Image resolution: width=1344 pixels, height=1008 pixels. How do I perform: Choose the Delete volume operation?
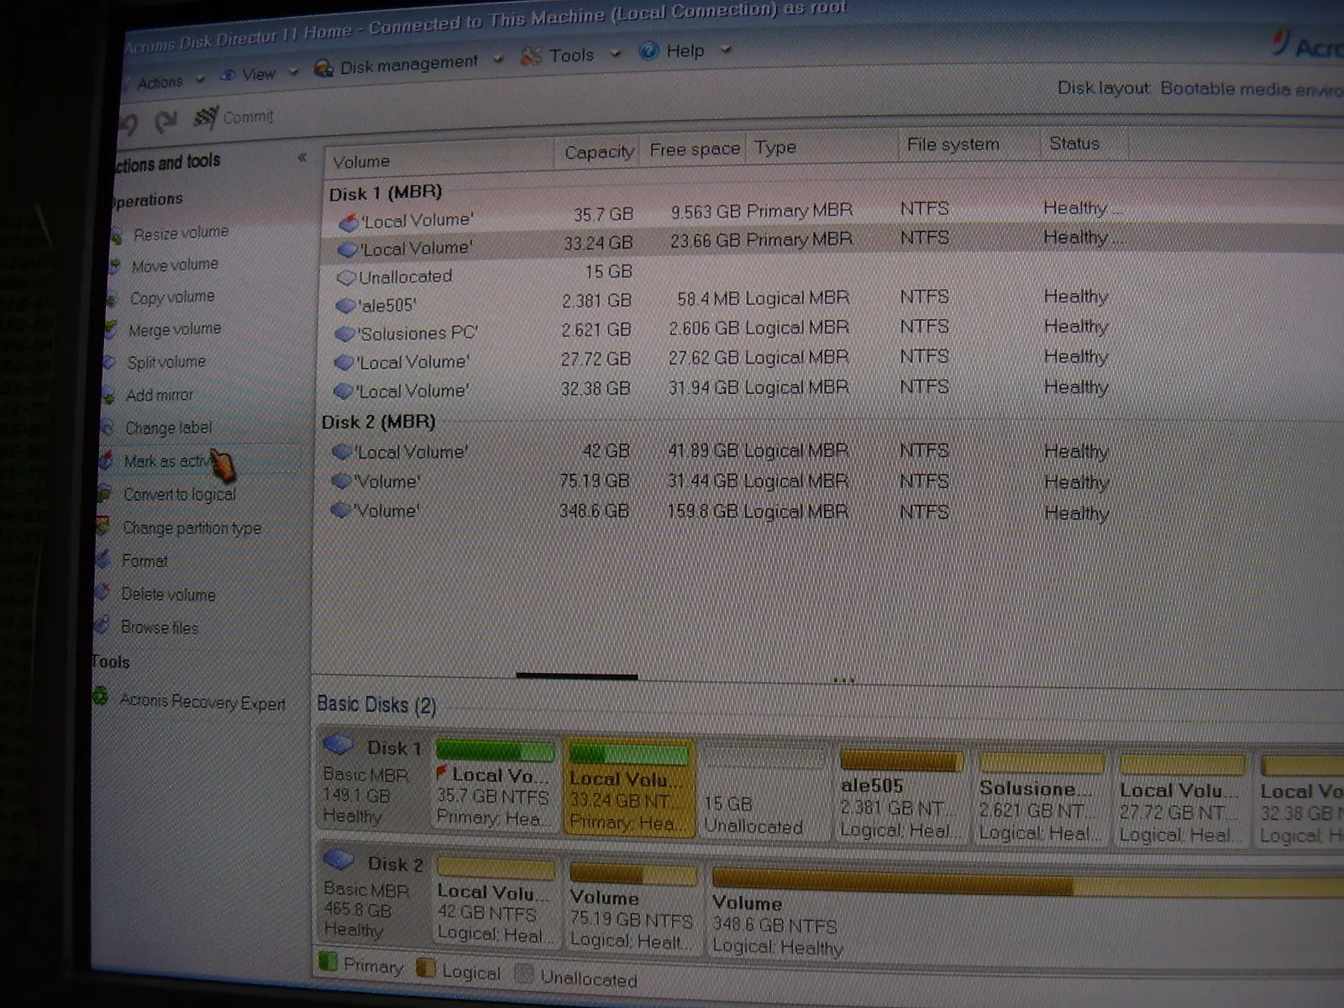click(x=167, y=595)
